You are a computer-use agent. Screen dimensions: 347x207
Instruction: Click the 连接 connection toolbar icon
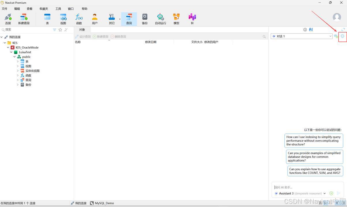8,19
